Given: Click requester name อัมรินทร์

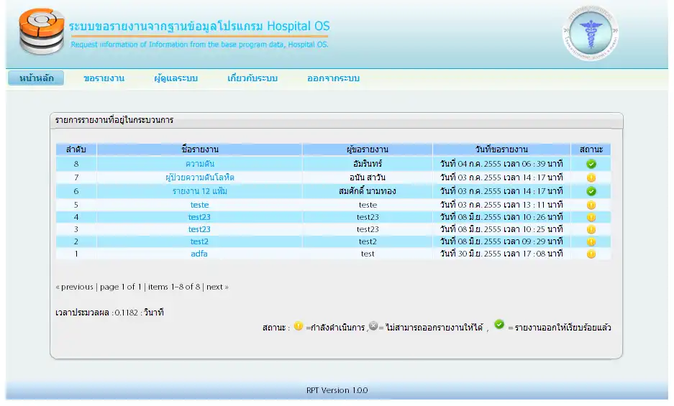Looking at the screenshot, I should click(367, 164).
